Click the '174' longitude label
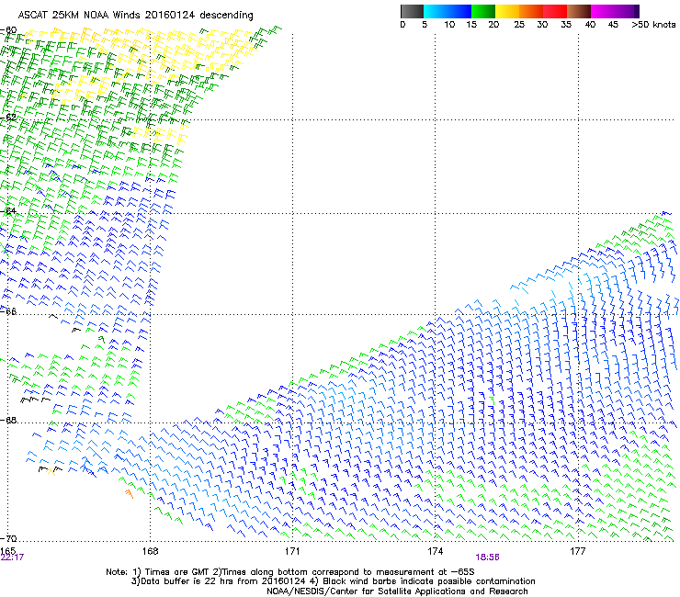This screenshot has width=680, height=597. pyautogui.click(x=435, y=551)
